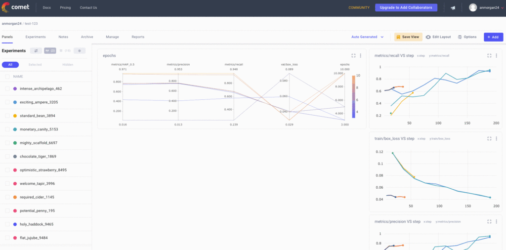
Task: Check the monetary_canity_5153 checkbox
Action: [7, 129]
